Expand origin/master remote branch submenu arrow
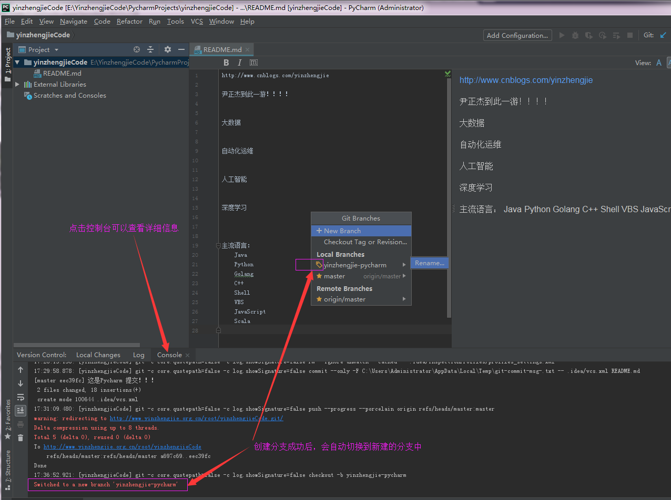 [x=404, y=299]
